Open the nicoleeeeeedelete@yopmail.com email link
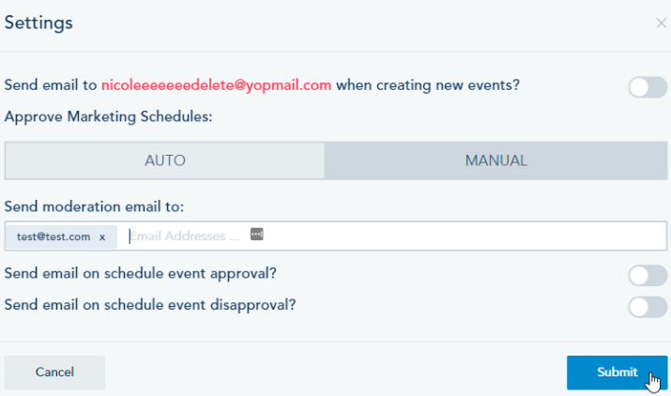This screenshot has width=671, height=396. click(216, 85)
